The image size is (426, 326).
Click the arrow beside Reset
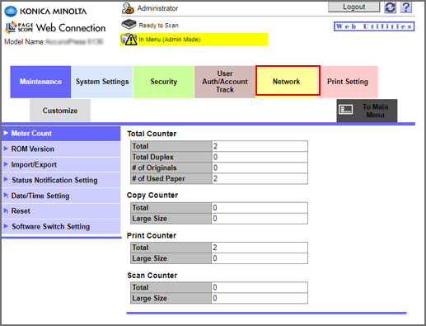pos(6,210)
